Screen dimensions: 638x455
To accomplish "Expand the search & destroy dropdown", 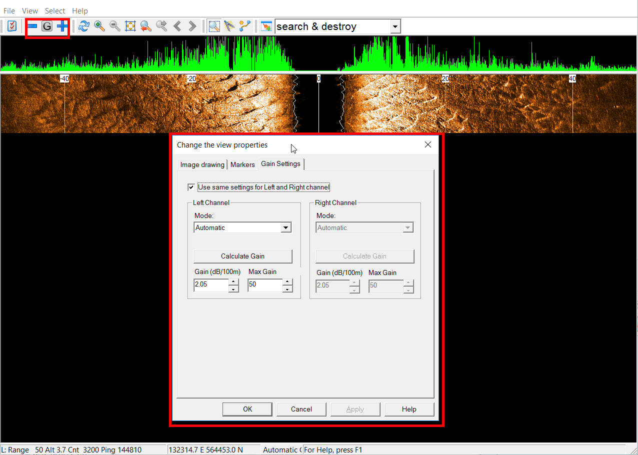I will (395, 26).
